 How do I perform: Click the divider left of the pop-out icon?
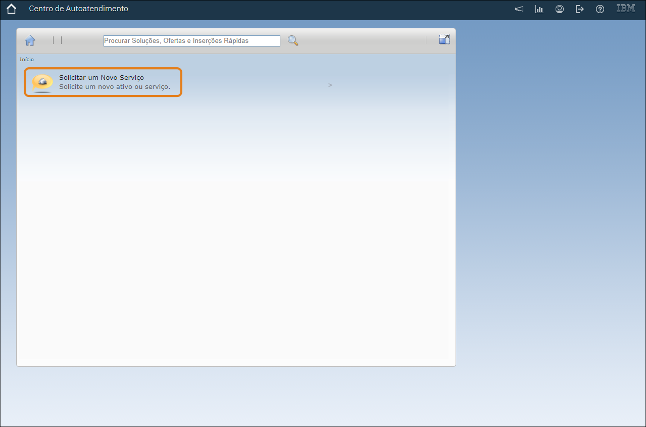(x=426, y=40)
